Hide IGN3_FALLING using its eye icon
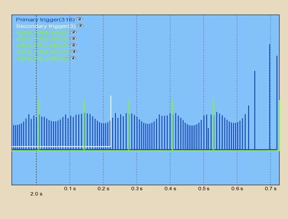The image size is (288, 219). click(74, 52)
